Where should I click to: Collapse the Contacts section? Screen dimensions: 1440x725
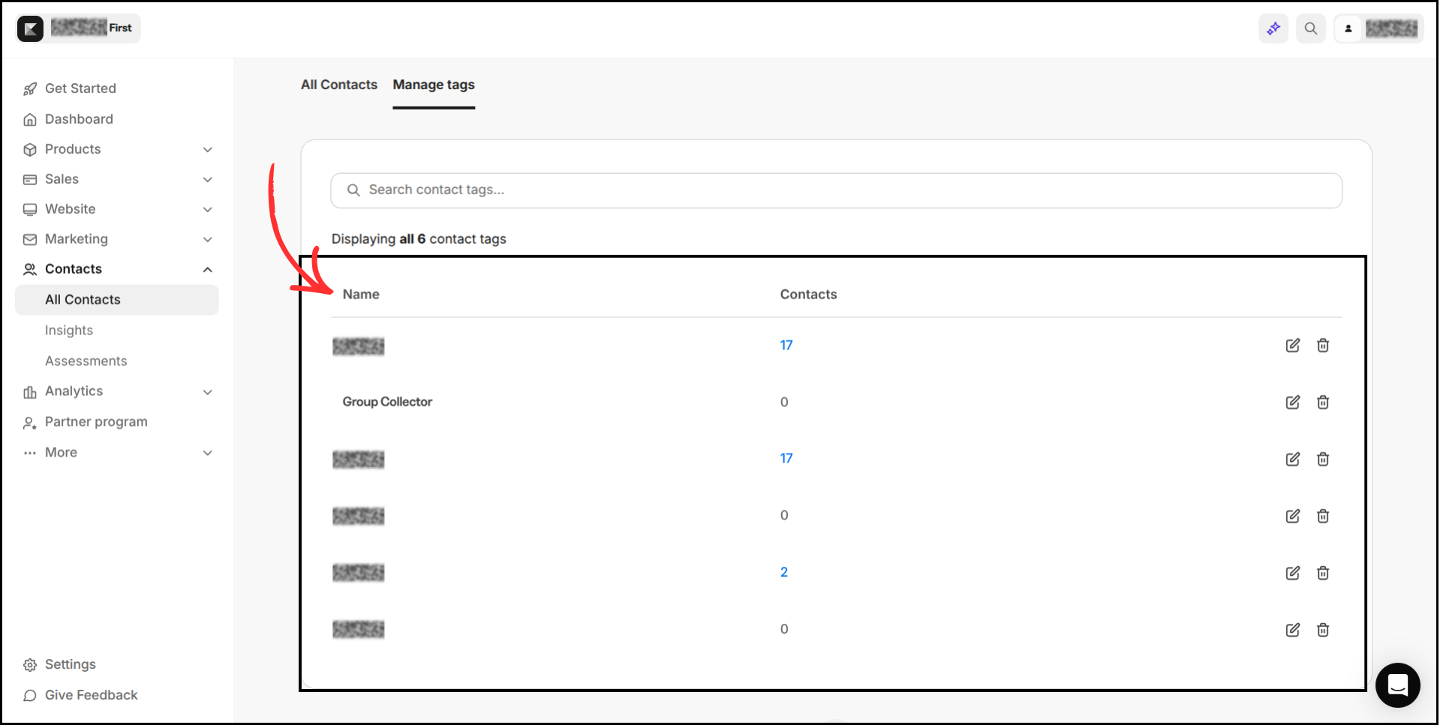coord(207,269)
